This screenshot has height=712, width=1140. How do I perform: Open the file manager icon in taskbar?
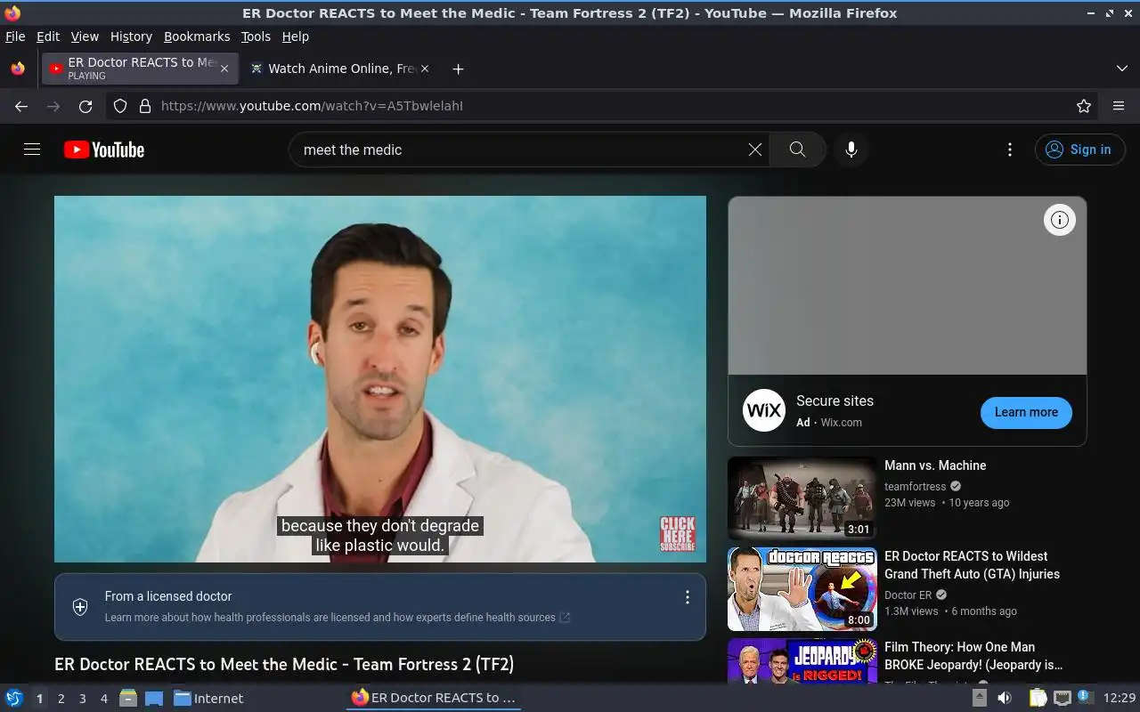coord(128,698)
